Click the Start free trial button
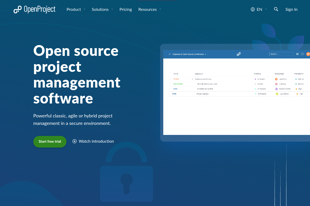The height and width of the screenshot is (206, 310). (50, 141)
